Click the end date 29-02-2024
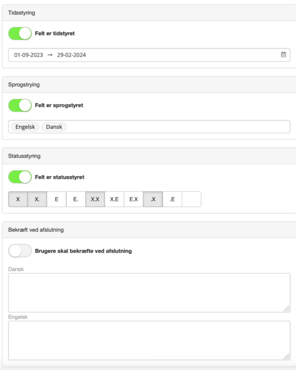 pyautogui.click(x=71, y=55)
